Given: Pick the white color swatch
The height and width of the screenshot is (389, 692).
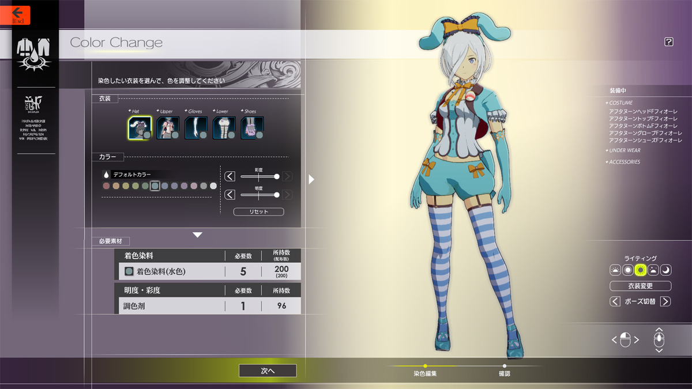Looking at the screenshot, I should tap(213, 186).
